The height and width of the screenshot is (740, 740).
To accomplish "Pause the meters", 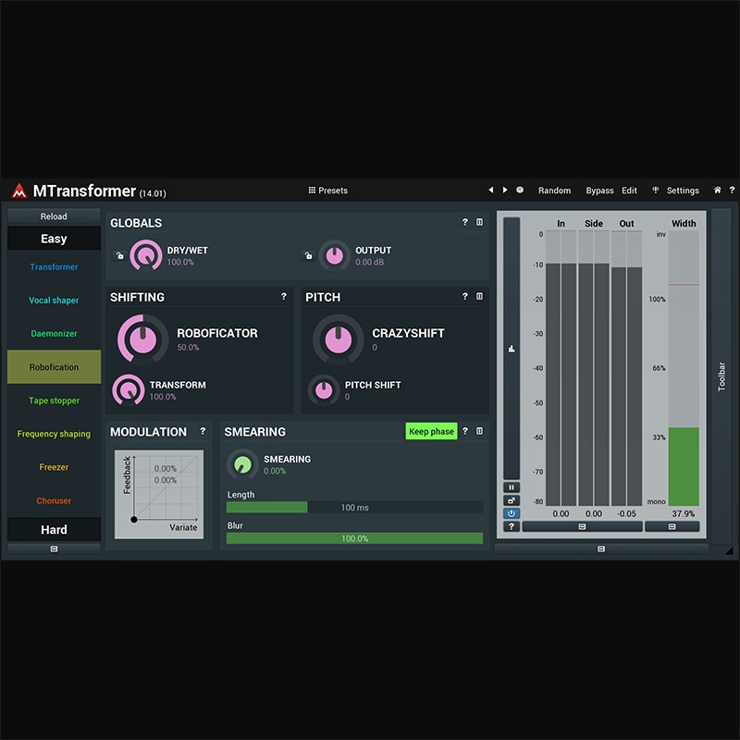I will click(512, 487).
